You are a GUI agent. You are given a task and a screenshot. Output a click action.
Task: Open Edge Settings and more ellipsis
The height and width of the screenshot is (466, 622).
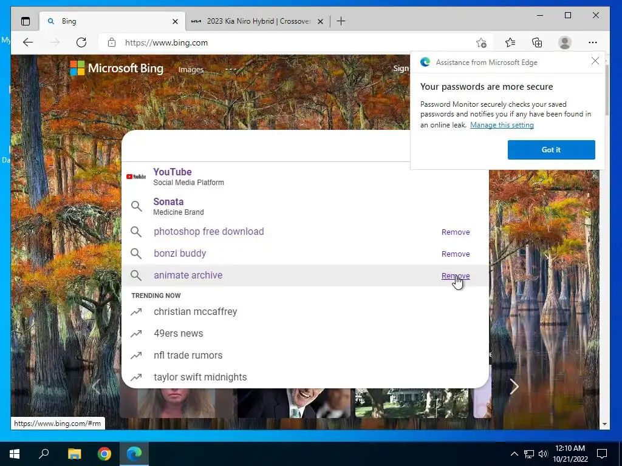(593, 42)
